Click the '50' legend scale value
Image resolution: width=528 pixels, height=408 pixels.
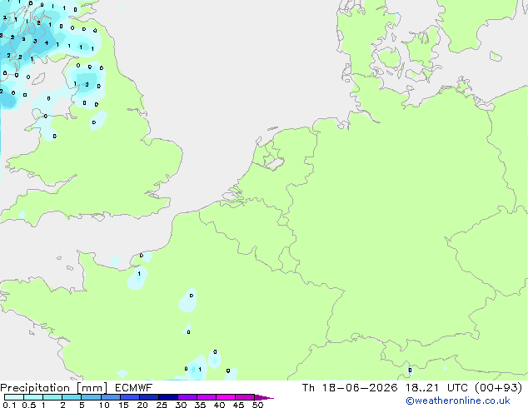pyautogui.click(x=258, y=405)
